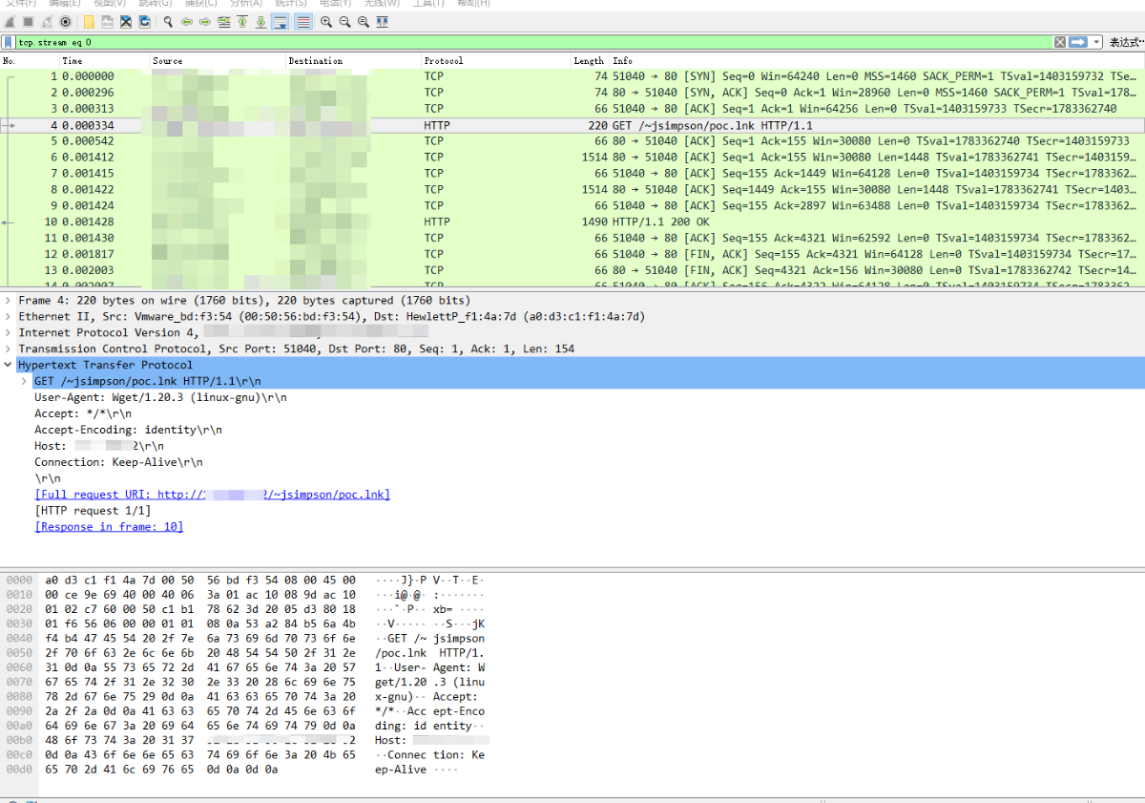Image resolution: width=1145 pixels, height=803 pixels.
Task: Open the 帮助(H) Help menu
Action: [x=473, y=4]
